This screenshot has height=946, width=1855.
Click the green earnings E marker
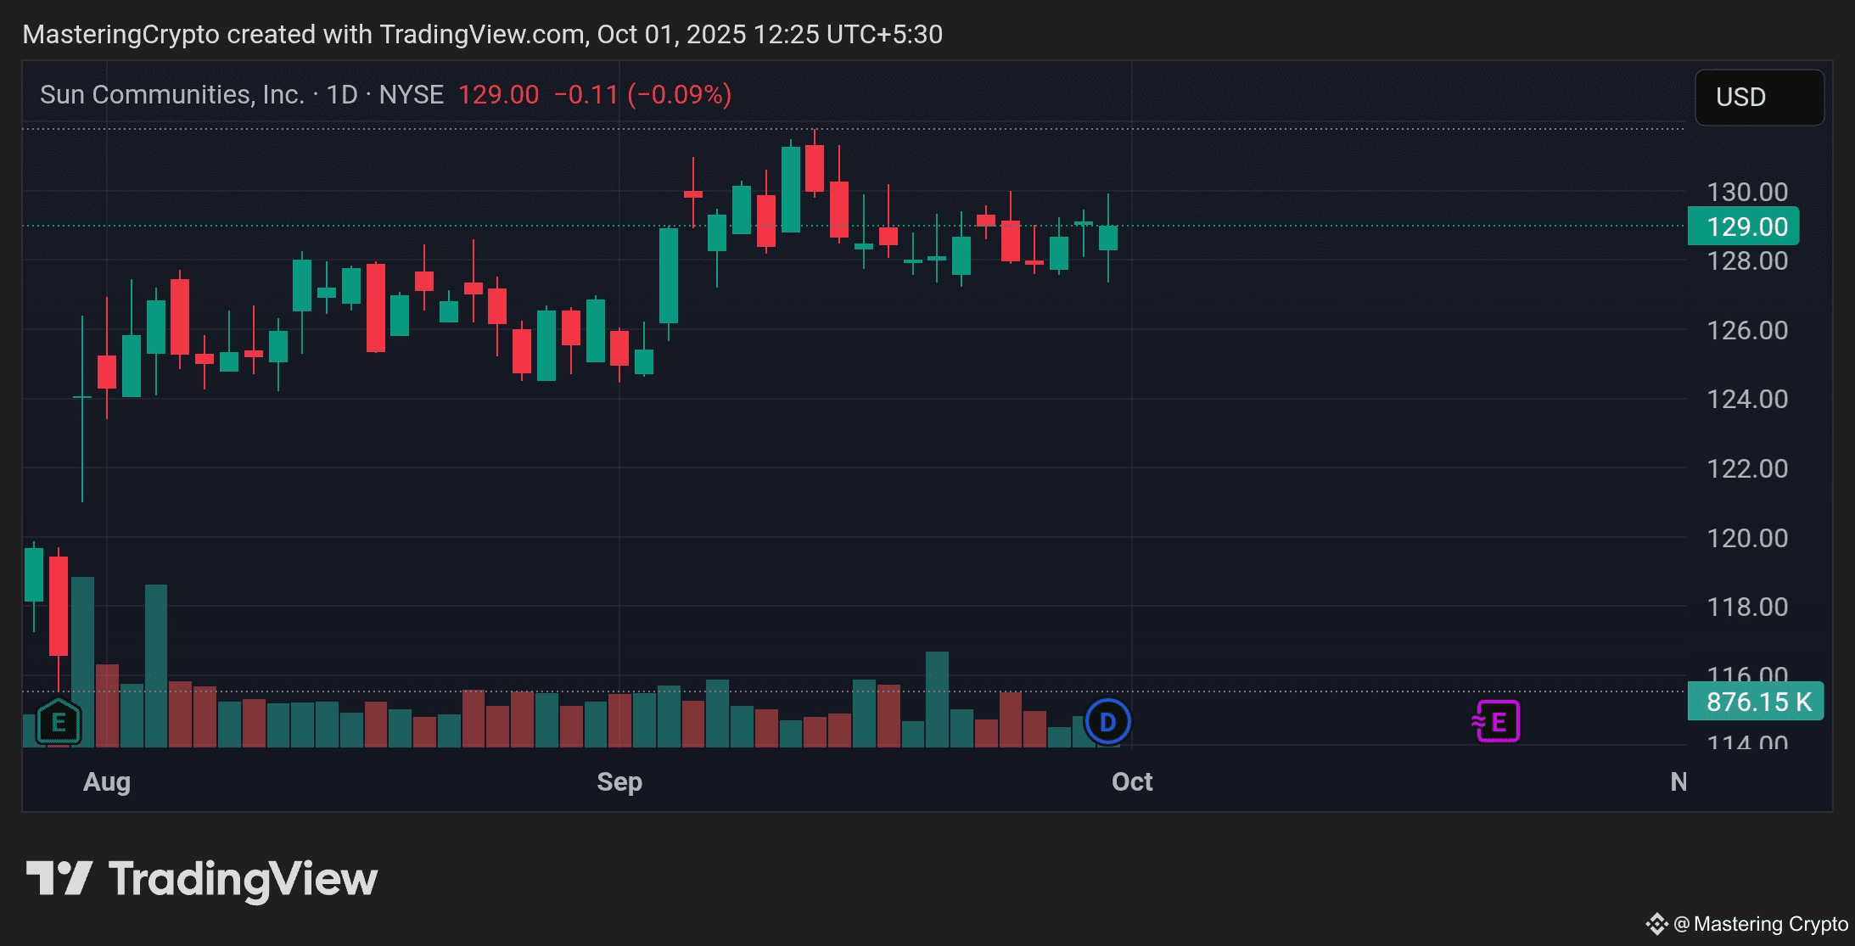coord(59,722)
